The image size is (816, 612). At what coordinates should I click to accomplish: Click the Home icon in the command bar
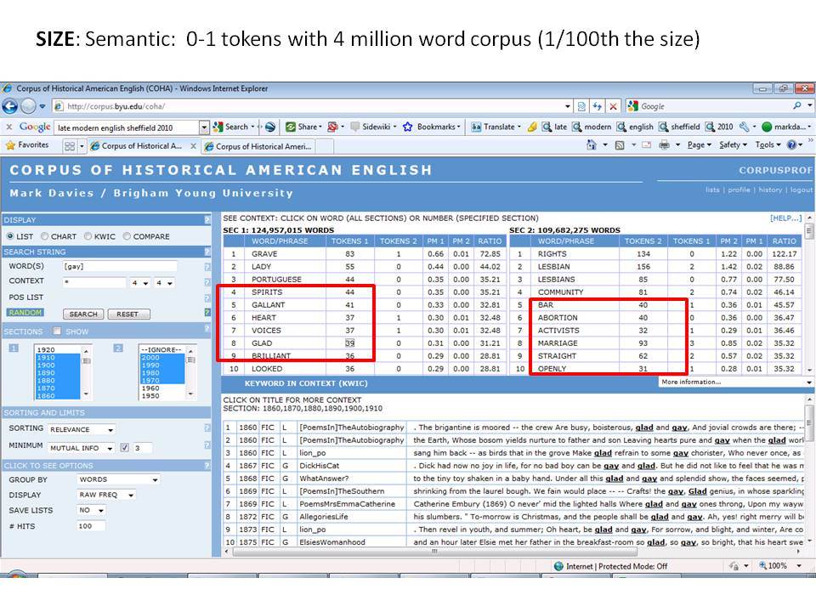click(592, 145)
